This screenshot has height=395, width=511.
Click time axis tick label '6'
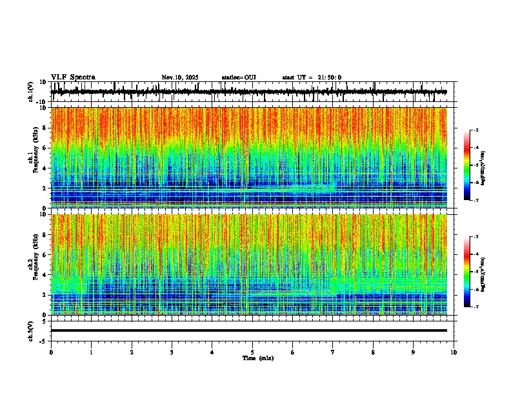(293, 352)
